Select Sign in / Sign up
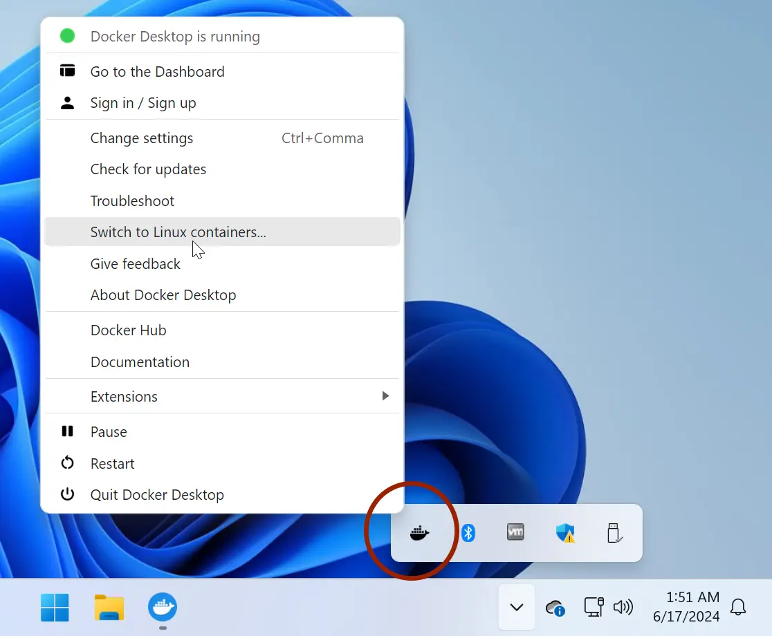Viewport: 772px width, 636px height. pyautogui.click(x=222, y=103)
